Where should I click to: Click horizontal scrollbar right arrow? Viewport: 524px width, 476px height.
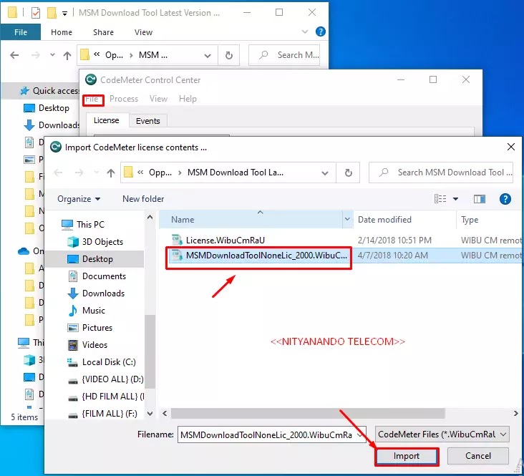pyautogui.click(x=515, y=414)
